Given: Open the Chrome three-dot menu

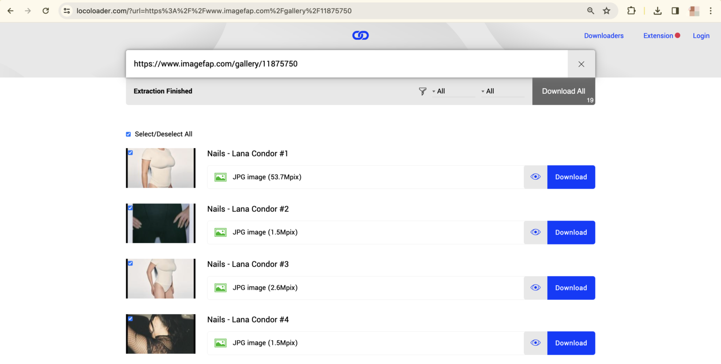Looking at the screenshot, I should 711,11.
